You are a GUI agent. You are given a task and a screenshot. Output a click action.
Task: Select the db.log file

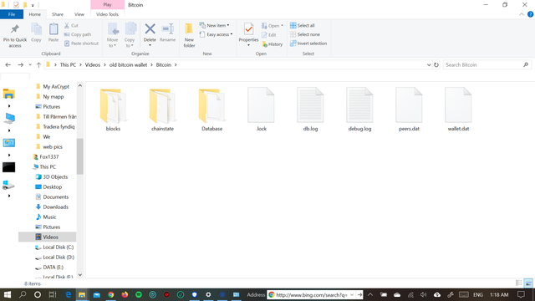pyautogui.click(x=310, y=110)
